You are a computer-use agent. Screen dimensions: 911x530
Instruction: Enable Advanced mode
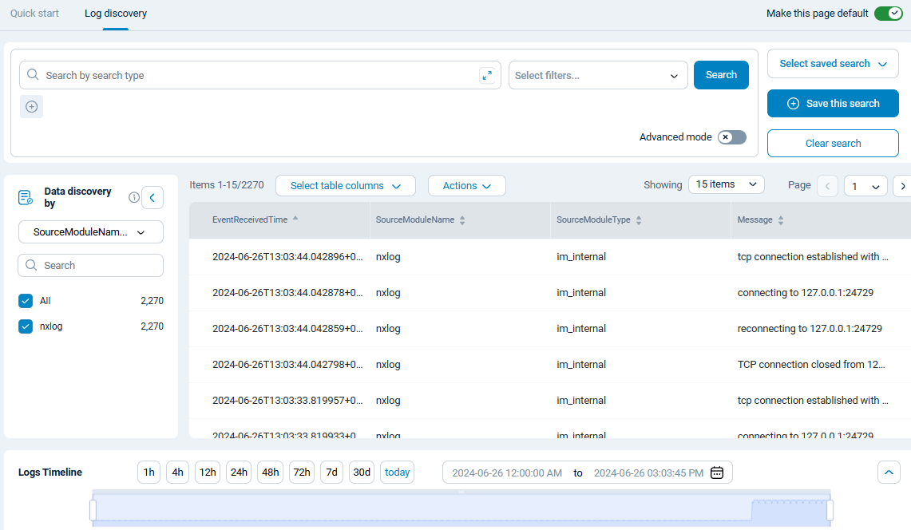tap(731, 136)
